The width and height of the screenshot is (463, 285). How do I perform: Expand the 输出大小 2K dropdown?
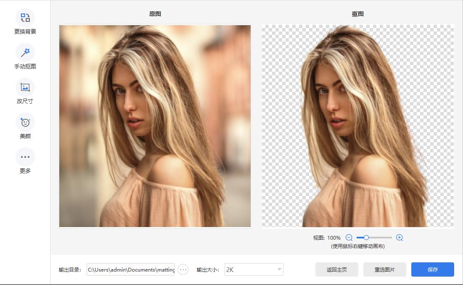point(254,269)
